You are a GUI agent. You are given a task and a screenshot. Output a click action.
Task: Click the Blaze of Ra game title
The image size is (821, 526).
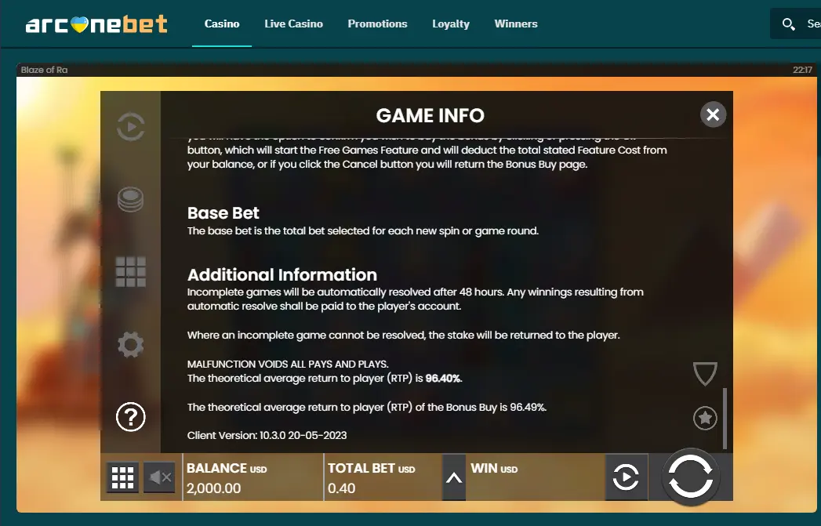(44, 70)
